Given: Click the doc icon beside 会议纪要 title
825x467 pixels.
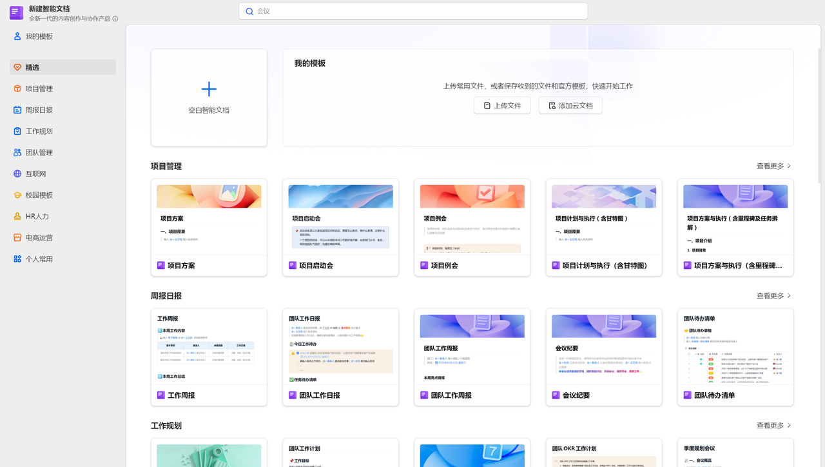Looking at the screenshot, I should 556,395.
